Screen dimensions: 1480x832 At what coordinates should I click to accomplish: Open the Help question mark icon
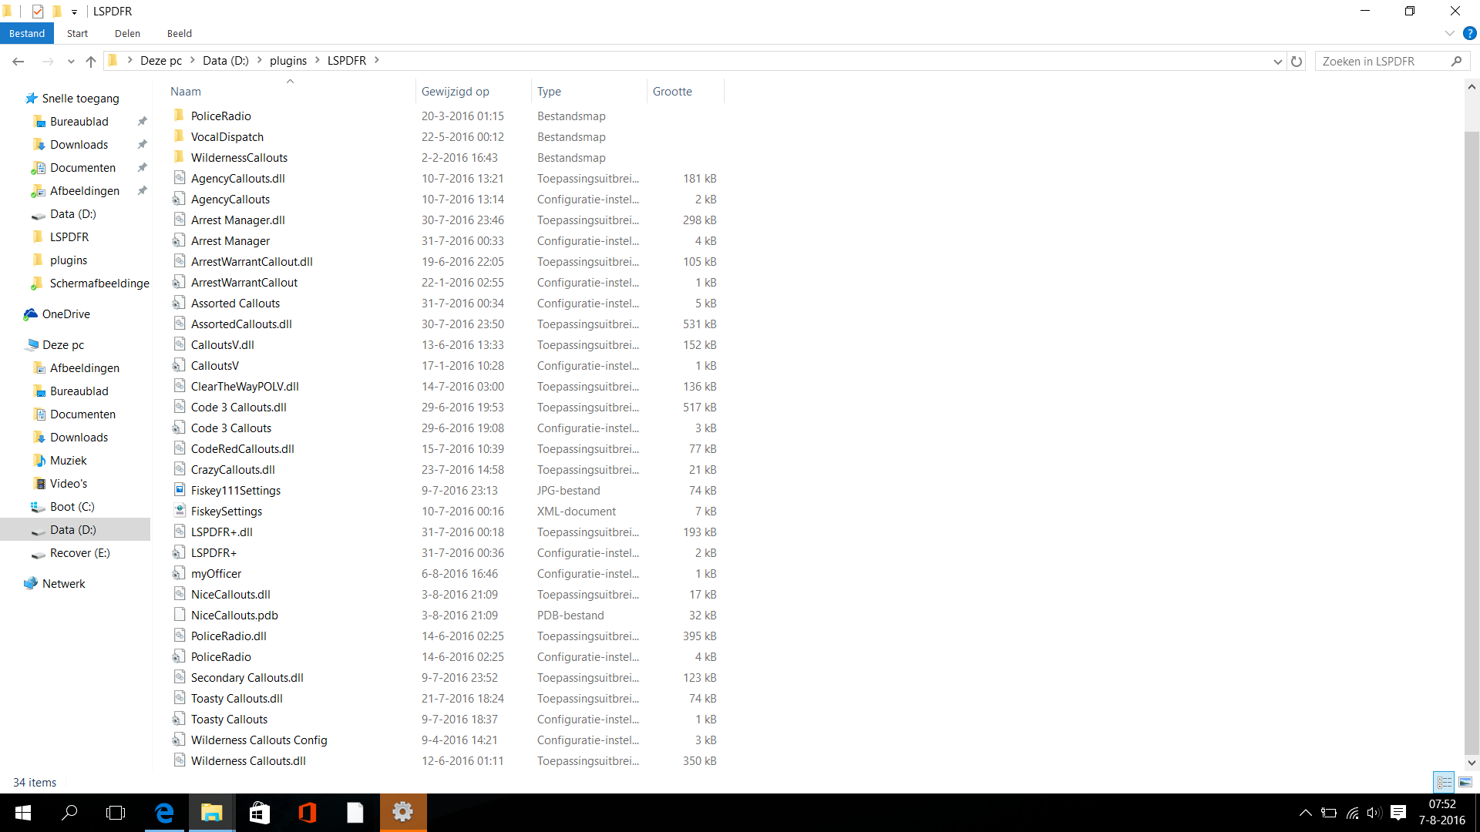[1469, 33]
